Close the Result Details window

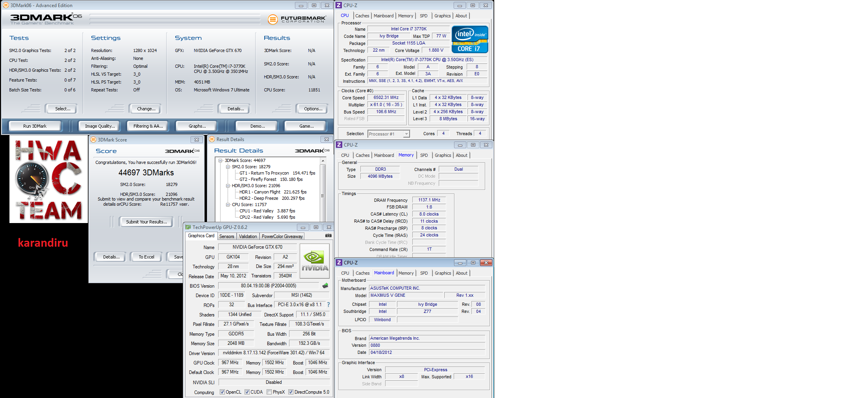[x=326, y=139]
